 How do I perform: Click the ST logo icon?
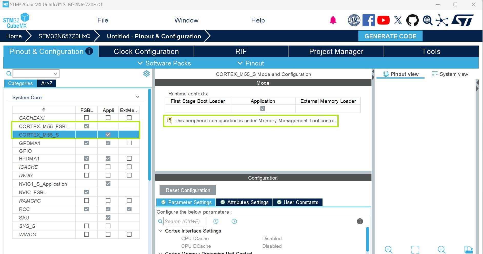tap(463, 20)
